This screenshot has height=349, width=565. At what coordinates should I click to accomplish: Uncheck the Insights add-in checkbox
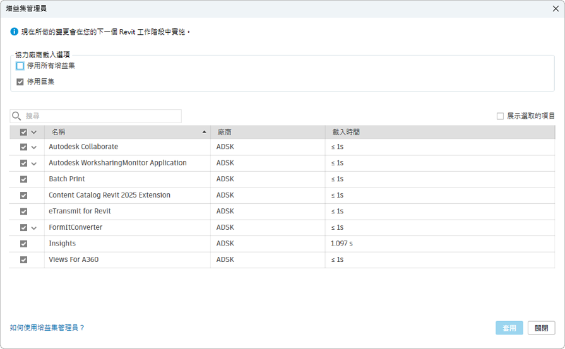point(24,244)
